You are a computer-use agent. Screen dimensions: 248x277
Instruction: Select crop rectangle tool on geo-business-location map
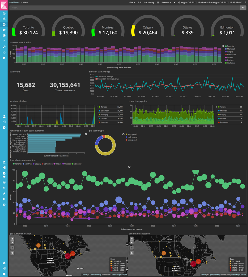(132, 253)
